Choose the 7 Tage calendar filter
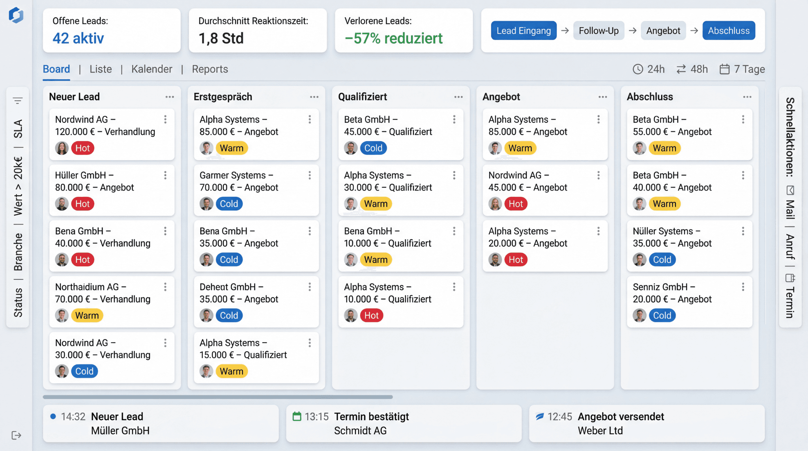The image size is (808, 451). [x=742, y=69]
